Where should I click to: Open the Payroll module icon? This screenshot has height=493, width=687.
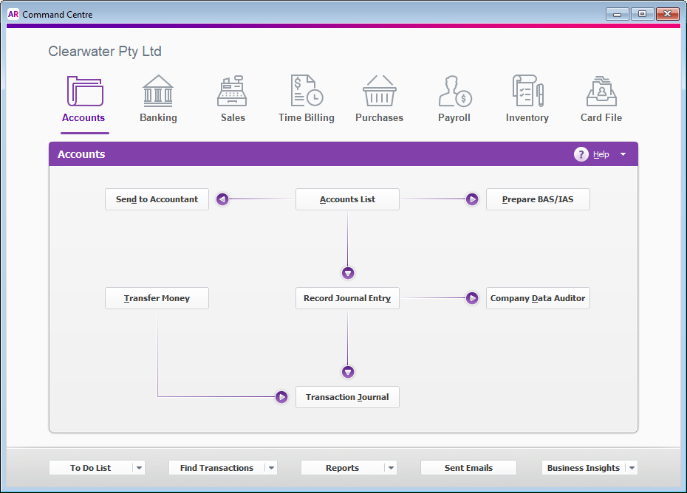(454, 91)
